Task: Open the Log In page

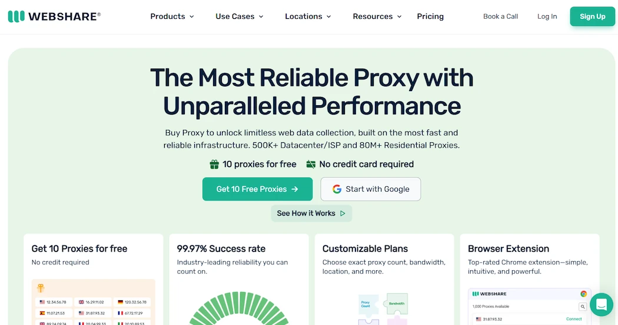Action: click(547, 16)
